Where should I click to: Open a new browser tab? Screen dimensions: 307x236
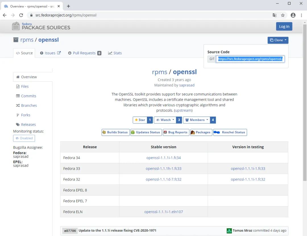(x=68, y=6)
